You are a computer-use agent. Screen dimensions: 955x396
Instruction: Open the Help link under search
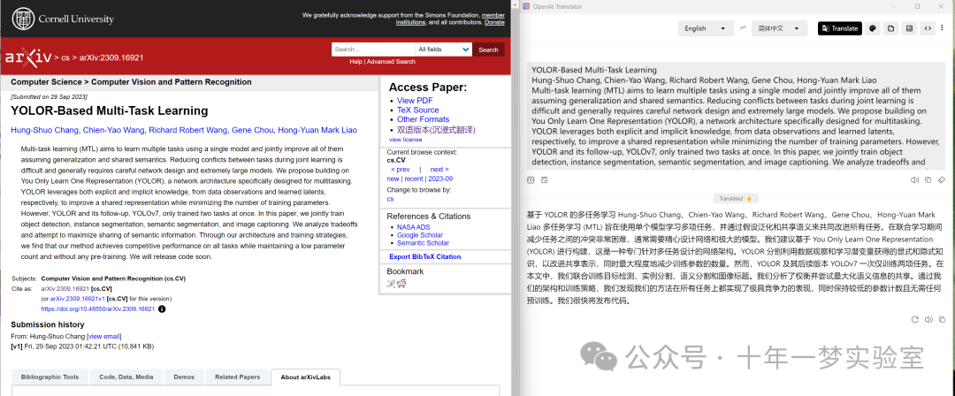coord(355,62)
